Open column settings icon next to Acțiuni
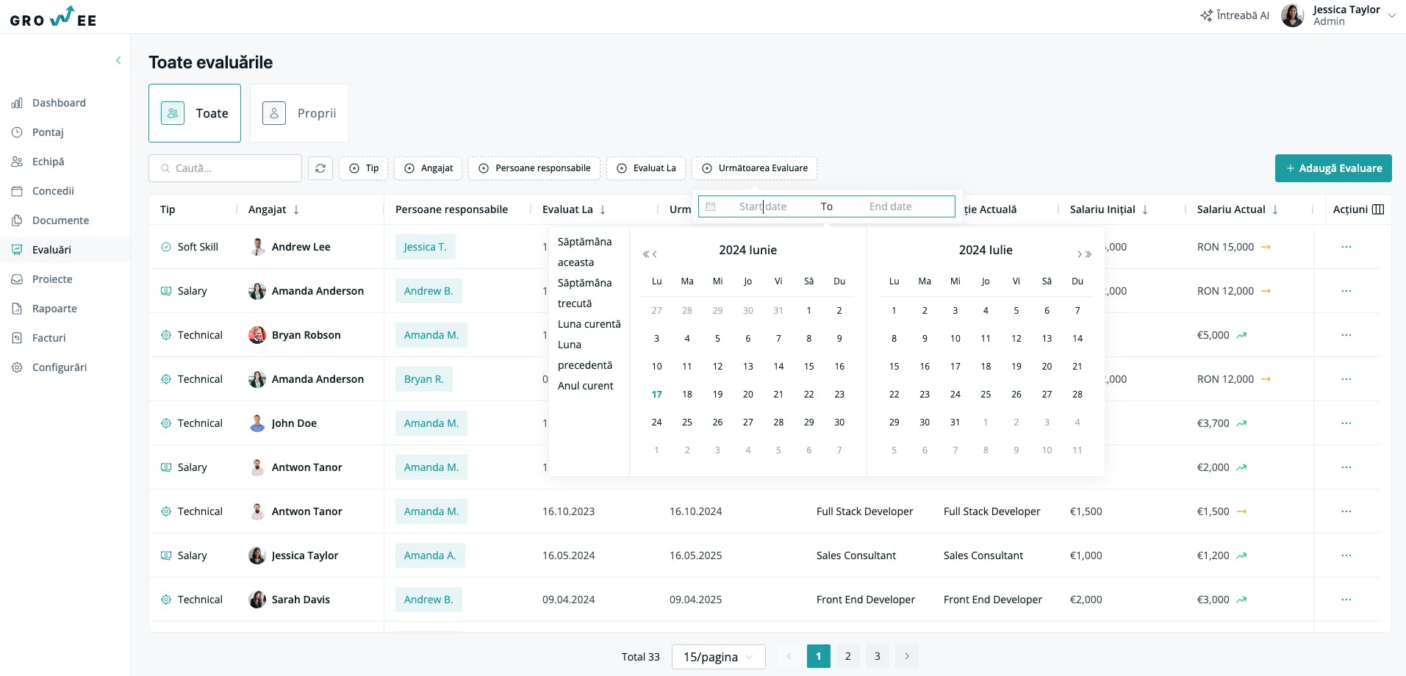Image resolution: width=1406 pixels, height=676 pixels. (x=1378, y=209)
